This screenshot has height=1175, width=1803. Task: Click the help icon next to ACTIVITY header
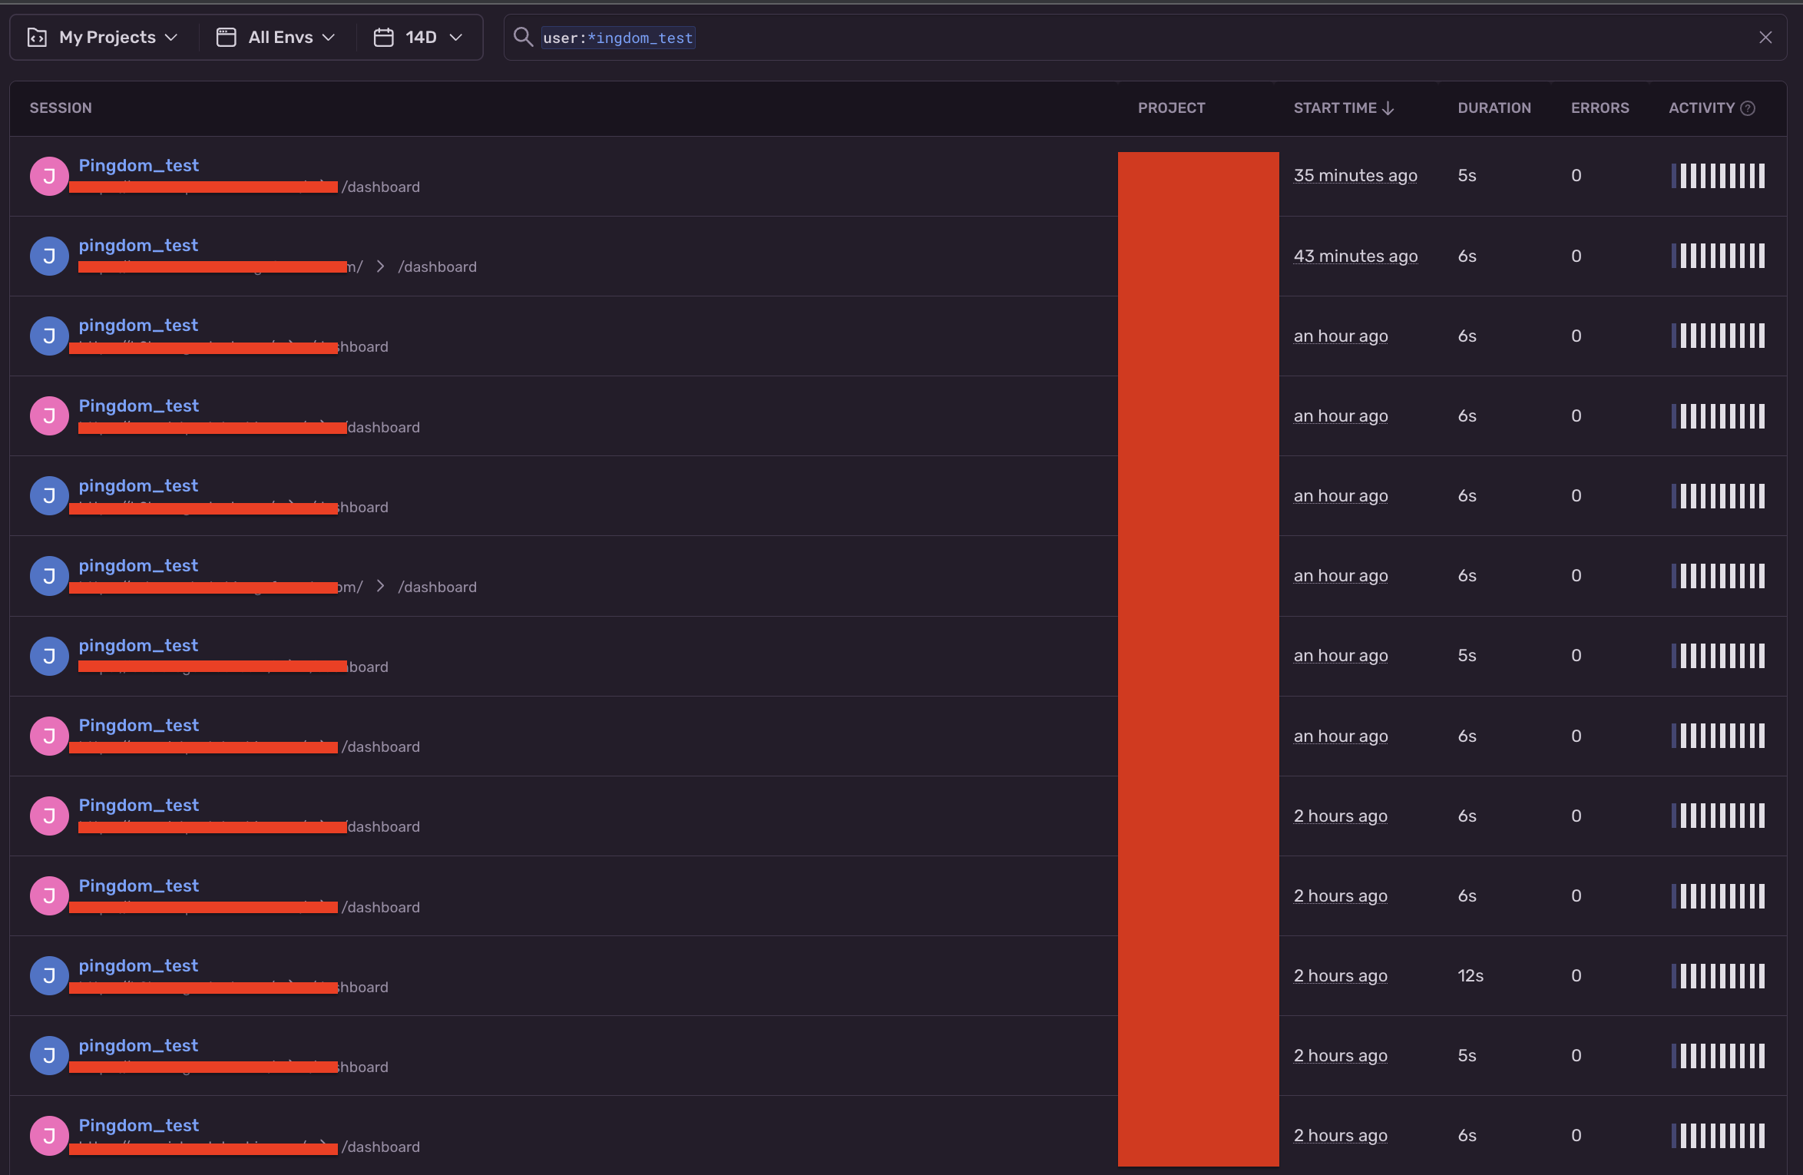point(1749,108)
